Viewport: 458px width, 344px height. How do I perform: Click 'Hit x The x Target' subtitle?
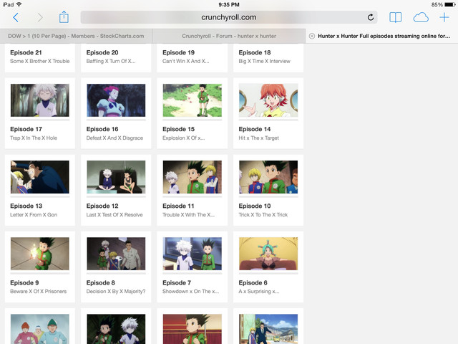tap(259, 138)
